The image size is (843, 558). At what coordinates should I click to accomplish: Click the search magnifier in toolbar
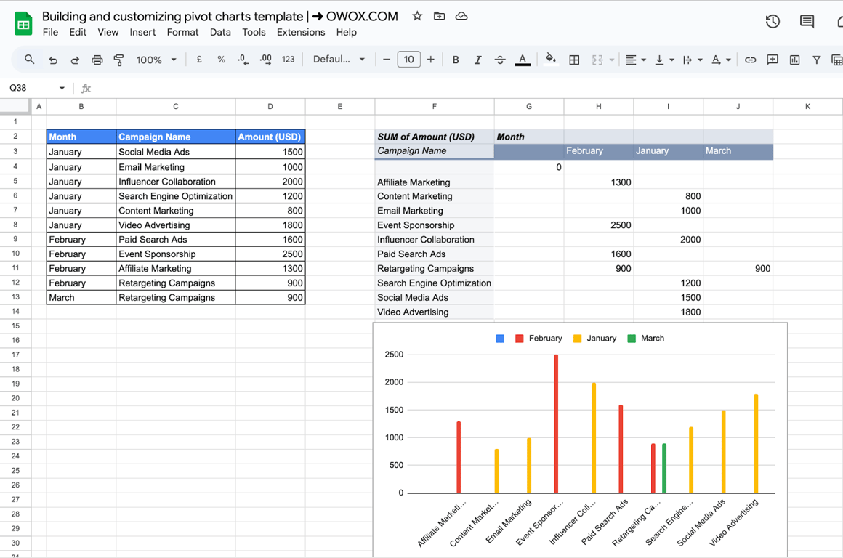[30, 60]
